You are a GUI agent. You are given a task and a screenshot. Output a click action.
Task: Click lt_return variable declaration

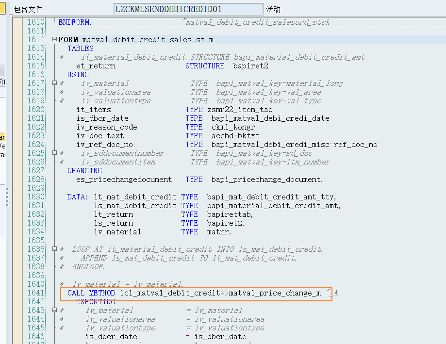coord(114,214)
